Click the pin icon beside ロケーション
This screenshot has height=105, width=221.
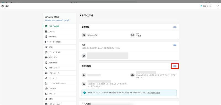tap(46, 68)
